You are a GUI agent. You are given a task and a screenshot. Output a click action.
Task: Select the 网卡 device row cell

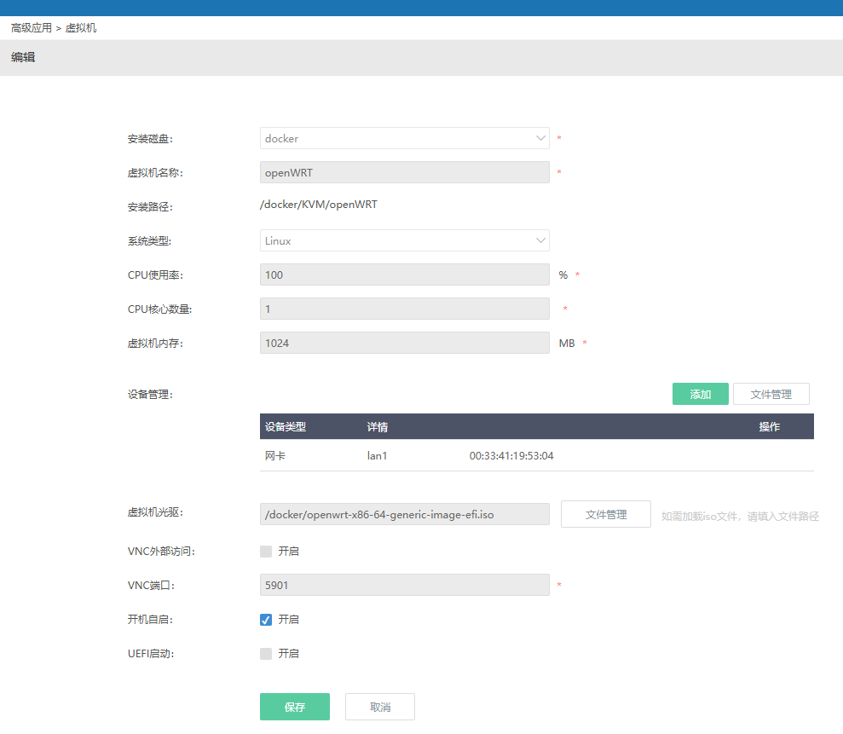[x=275, y=455]
